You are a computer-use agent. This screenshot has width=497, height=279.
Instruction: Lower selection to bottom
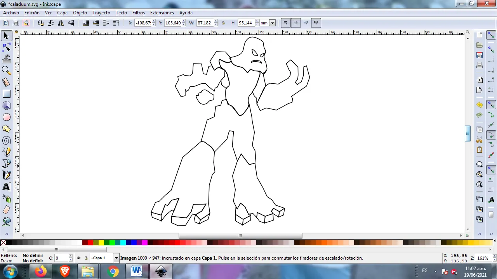point(86,23)
